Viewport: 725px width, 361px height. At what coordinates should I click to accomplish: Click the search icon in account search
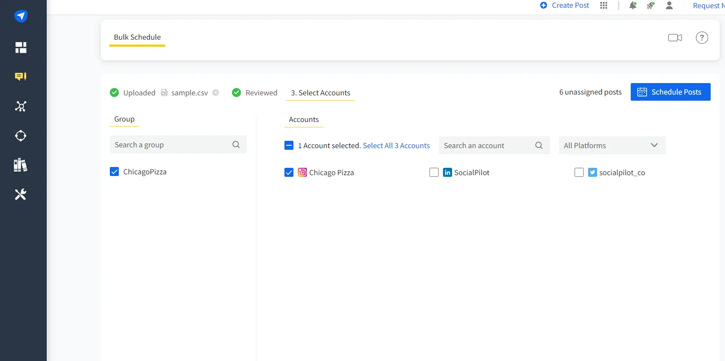pos(539,145)
